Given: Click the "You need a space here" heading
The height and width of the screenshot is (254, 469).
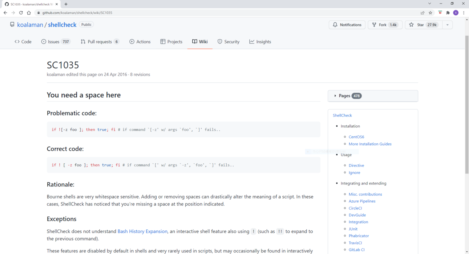Looking at the screenshot, I should [84, 95].
